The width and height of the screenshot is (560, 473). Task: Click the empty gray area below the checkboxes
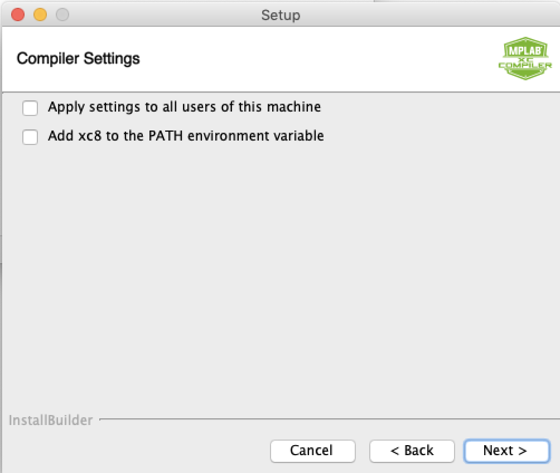[279, 268]
